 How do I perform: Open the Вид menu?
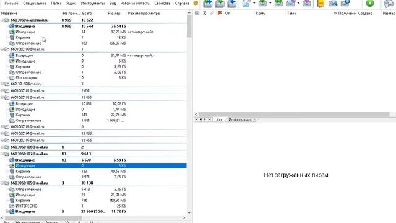[113, 4]
